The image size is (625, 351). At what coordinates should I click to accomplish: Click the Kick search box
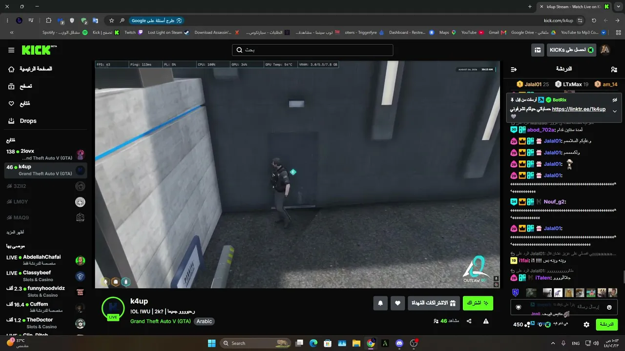pyautogui.click(x=312, y=50)
